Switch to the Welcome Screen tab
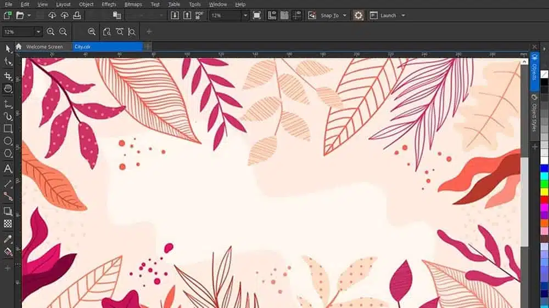Screen dimensions: 549x308 point(44,47)
